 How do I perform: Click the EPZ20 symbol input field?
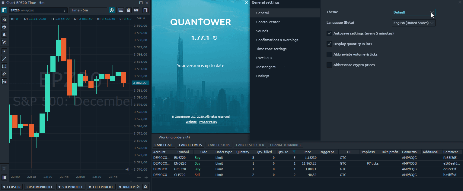pyautogui.click(x=36, y=10)
